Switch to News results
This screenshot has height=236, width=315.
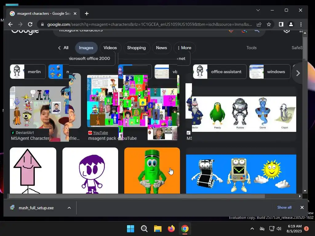(161, 48)
